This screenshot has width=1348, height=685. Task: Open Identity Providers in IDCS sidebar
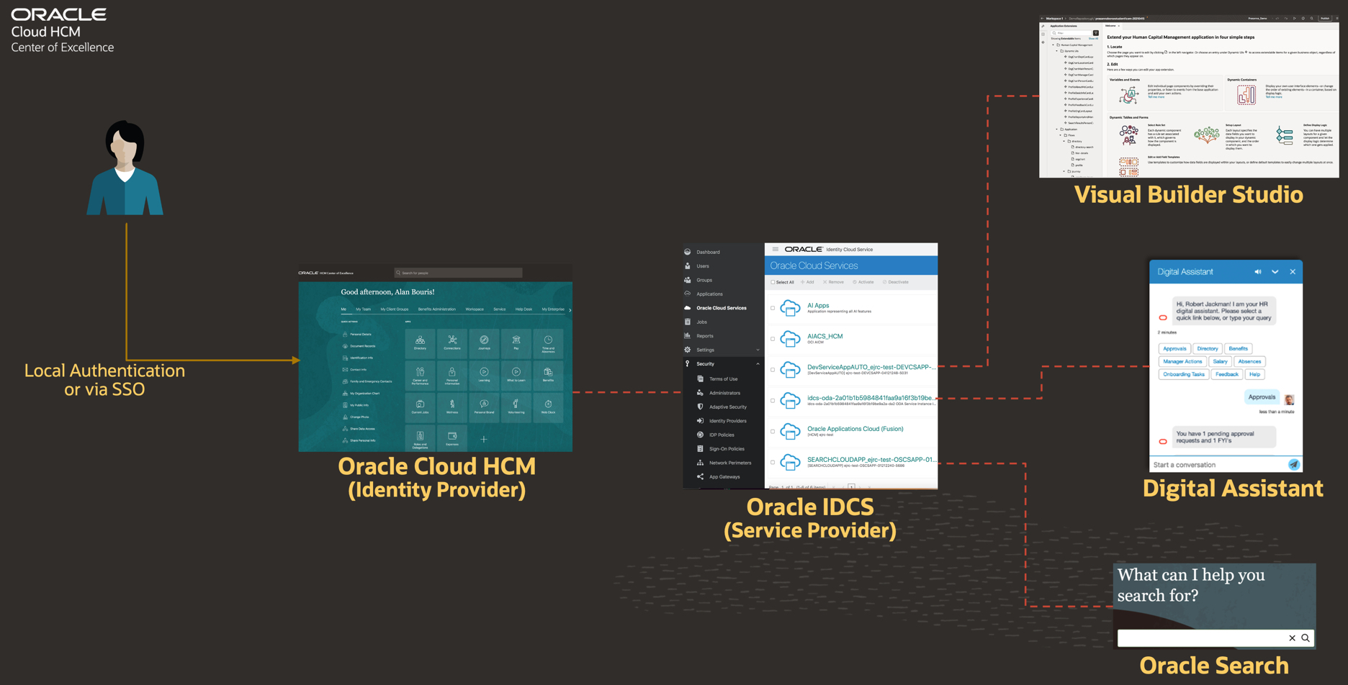[727, 421]
